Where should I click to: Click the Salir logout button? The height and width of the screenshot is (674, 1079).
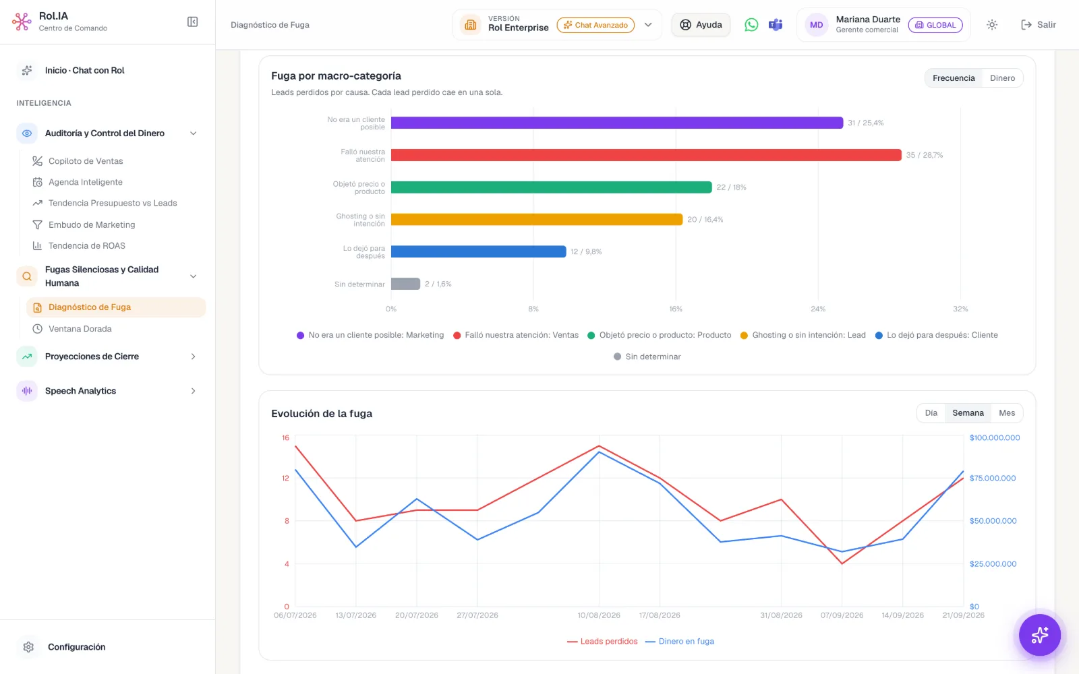coord(1039,25)
